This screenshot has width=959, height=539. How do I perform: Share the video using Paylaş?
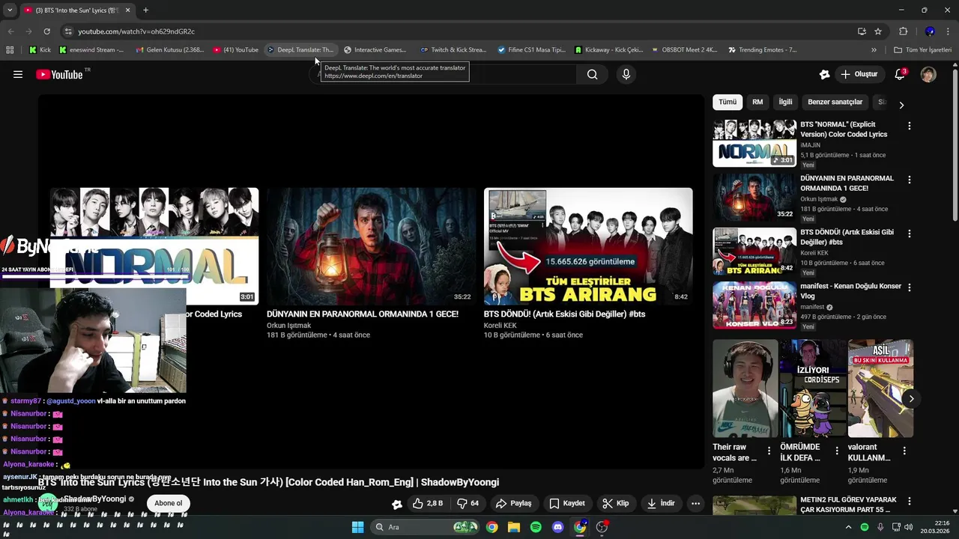click(x=514, y=503)
